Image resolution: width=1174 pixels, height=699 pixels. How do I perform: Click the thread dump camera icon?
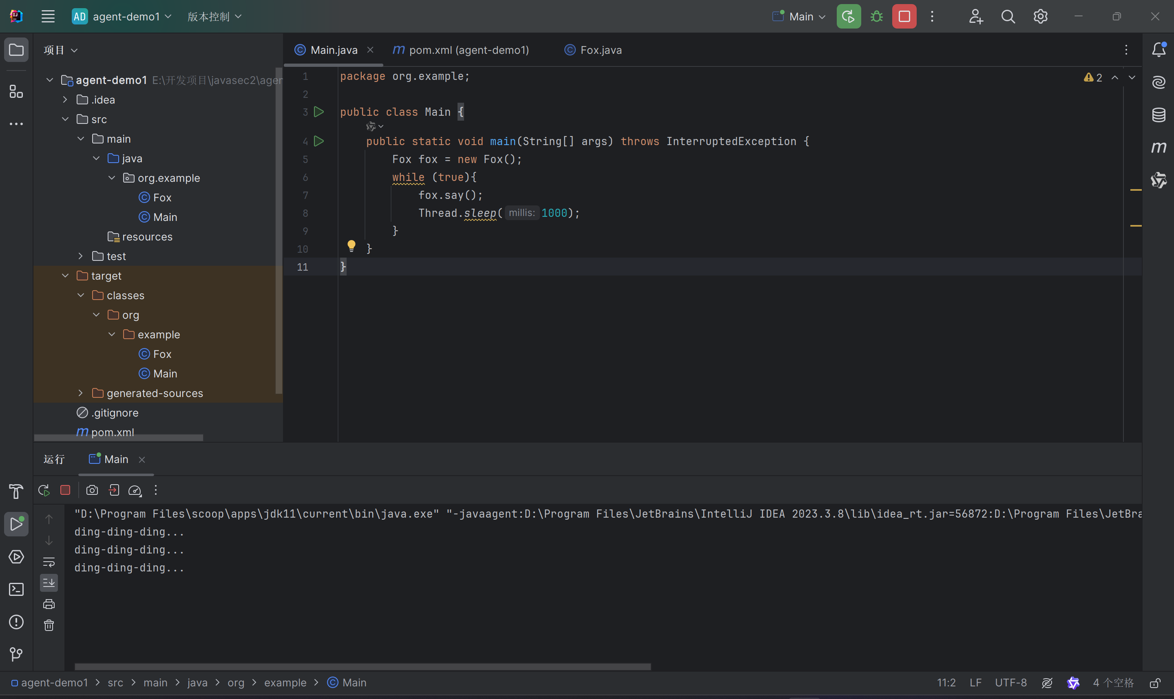click(x=92, y=490)
